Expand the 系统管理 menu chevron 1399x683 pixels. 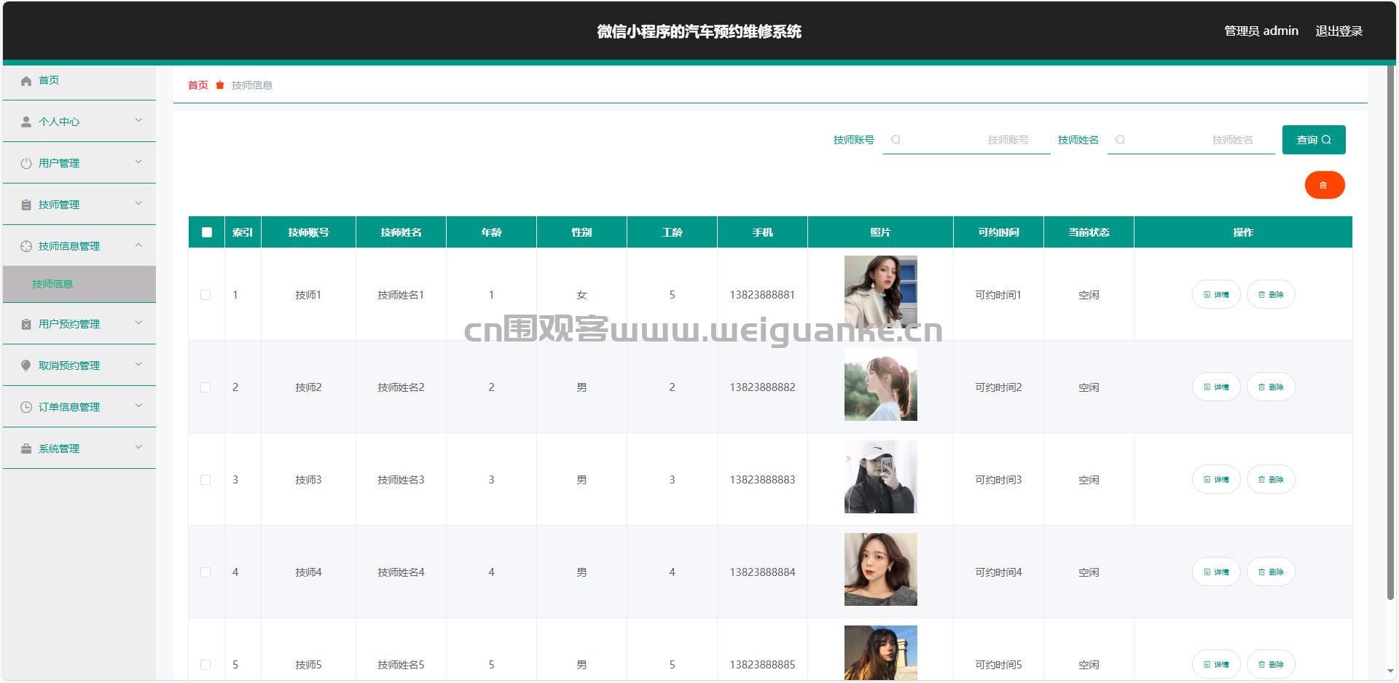[x=138, y=447]
